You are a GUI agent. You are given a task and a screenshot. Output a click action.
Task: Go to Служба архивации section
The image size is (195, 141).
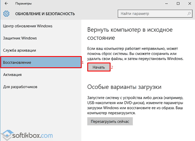(19, 50)
